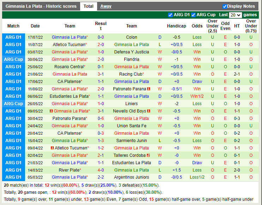Click red card icon beside Patronato Parana

pyautogui.click(x=149, y=89)
